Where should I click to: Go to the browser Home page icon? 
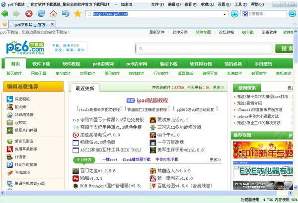(x=54, y=13)
